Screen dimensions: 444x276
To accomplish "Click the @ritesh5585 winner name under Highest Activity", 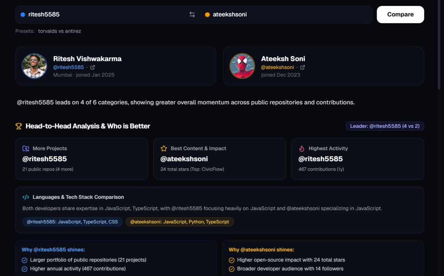I will point(320,159).
